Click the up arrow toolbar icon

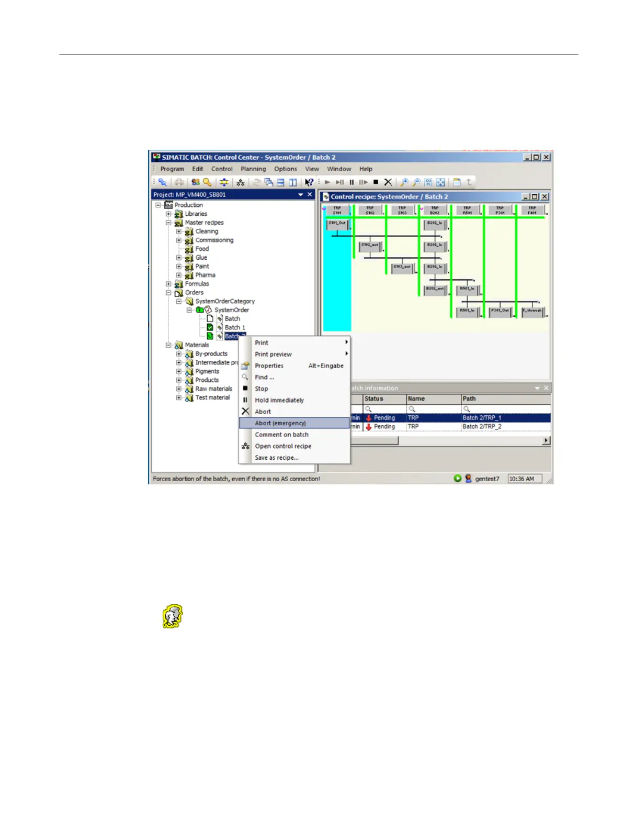469,182
